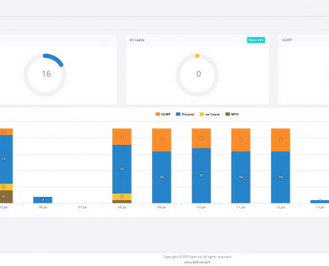
Task: Click the orange ULWP legend color swatch
Action: pyautogui.click(x=158, y=114)
